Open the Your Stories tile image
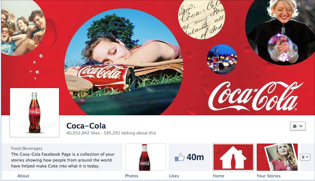 (277, 157)
